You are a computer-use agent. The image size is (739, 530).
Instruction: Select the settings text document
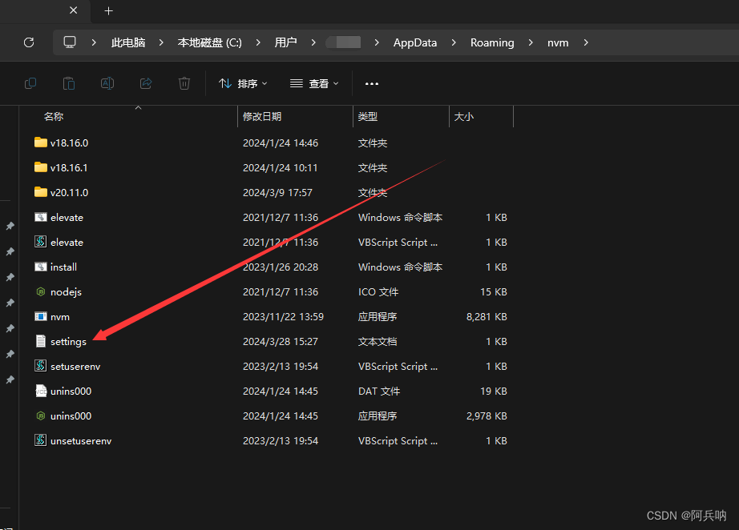pos(68,341)
